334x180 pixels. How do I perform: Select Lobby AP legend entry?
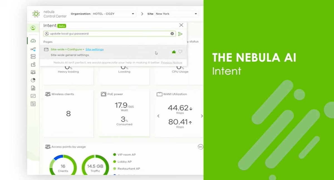122,162
